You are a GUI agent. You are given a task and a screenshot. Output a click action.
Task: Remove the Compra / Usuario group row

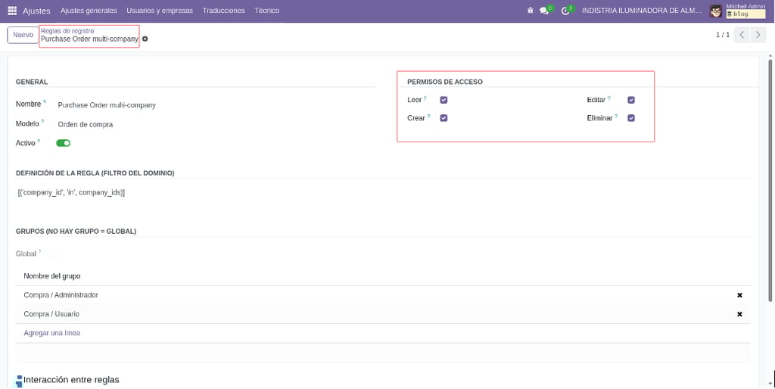739,314
